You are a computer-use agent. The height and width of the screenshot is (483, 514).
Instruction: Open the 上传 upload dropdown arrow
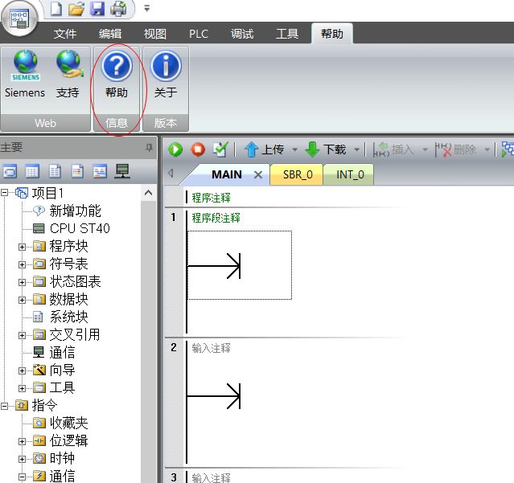click(x=294, y=149)
